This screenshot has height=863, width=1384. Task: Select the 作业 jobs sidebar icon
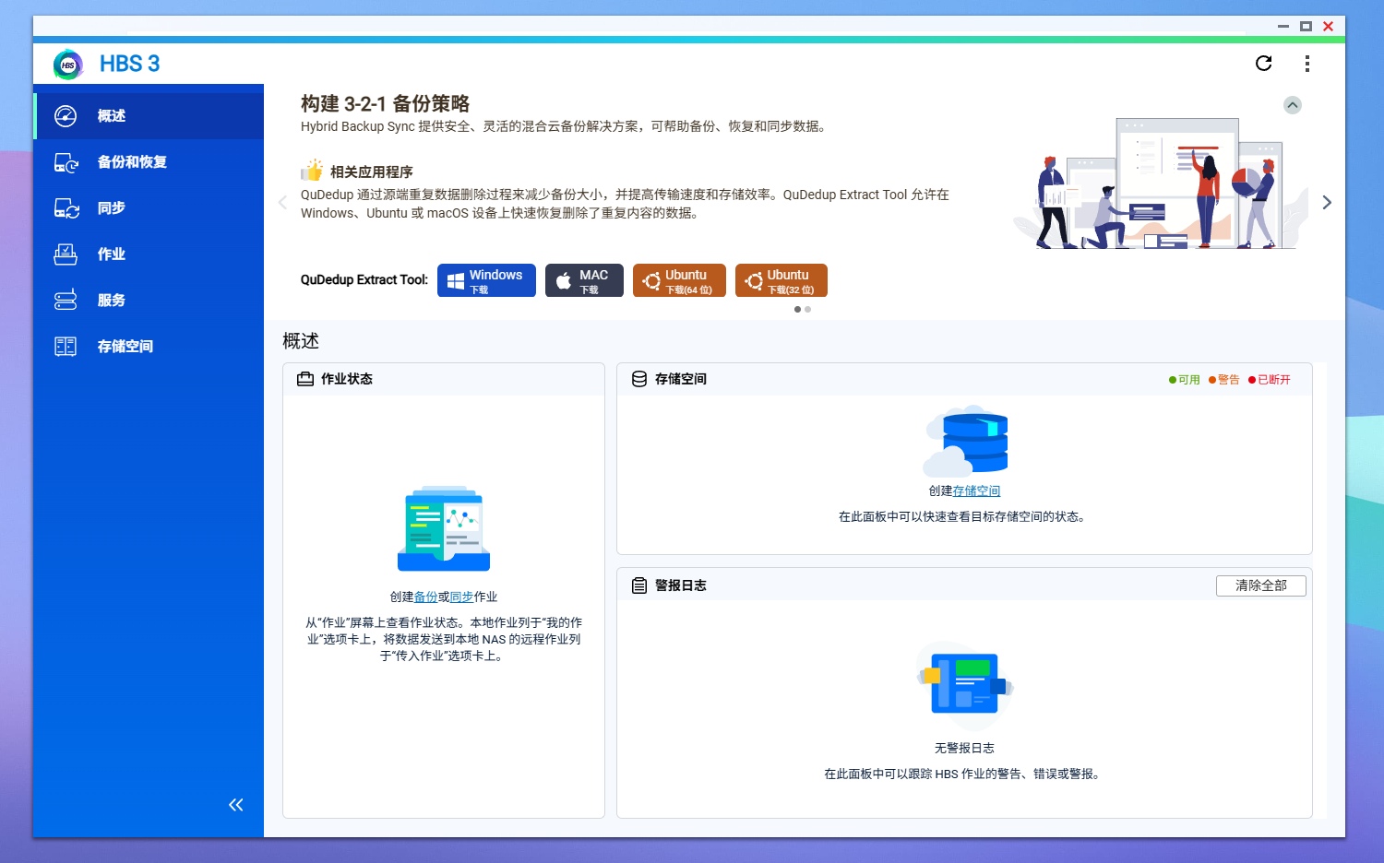coord(66,254)
